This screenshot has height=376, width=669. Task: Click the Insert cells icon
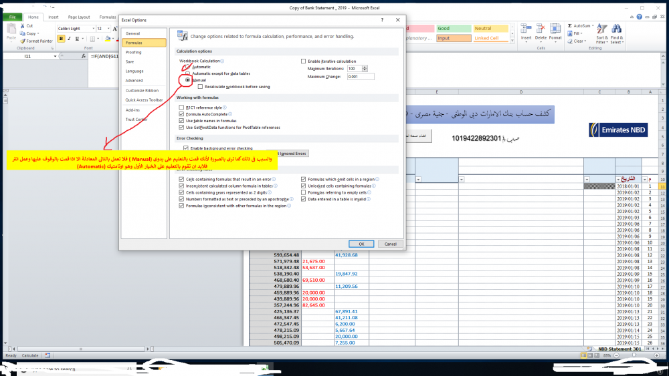tap(526, 29)
